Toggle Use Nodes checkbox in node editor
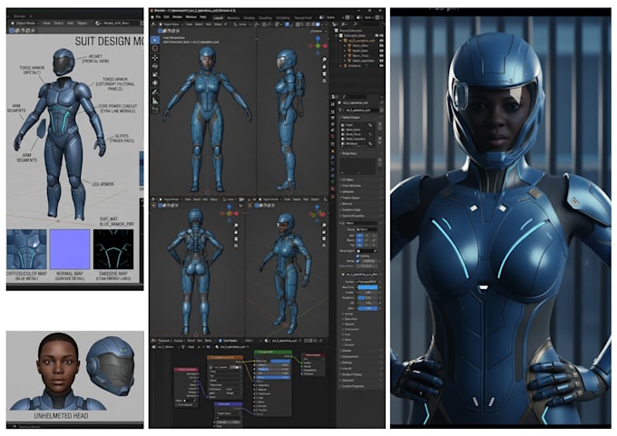The image size is (617, 436). (x=220, y=341)
